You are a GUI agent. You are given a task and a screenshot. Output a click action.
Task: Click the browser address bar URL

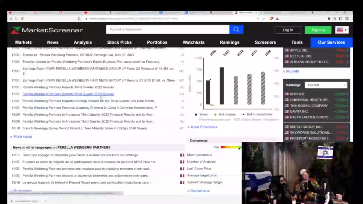click(x=133, y=19)
